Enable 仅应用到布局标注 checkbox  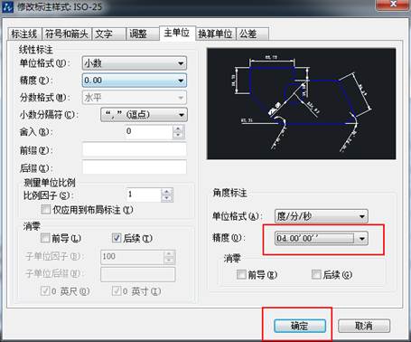pyautogui.click(x=46, y=209)
